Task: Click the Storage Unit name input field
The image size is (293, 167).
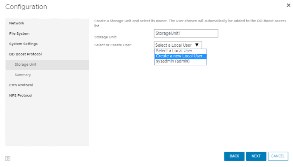Action: click(x=186, y=33)
